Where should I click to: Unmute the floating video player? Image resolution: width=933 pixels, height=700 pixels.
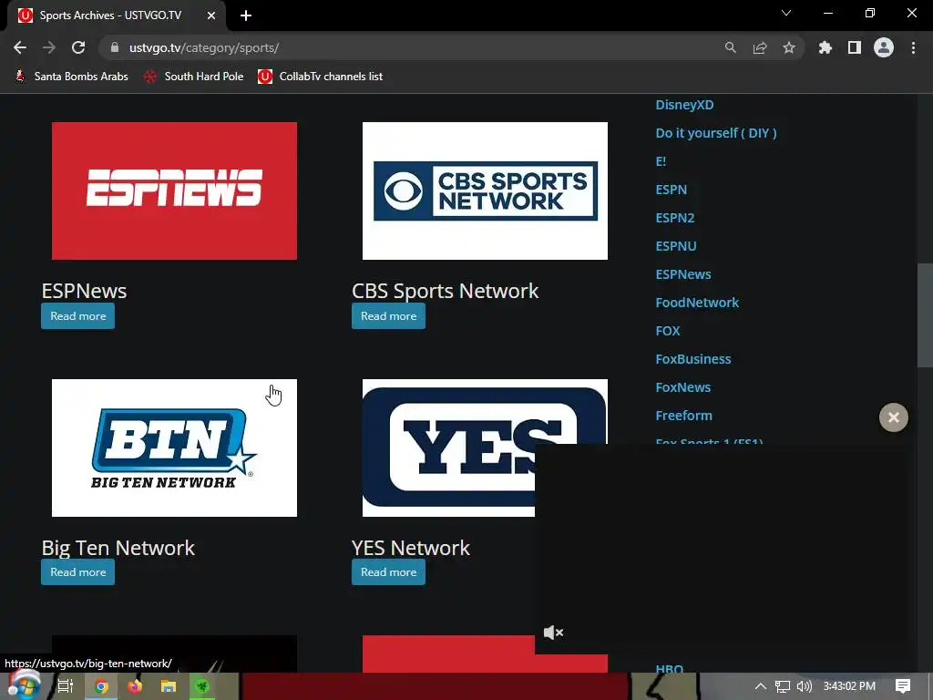pyautogui.click(x=553, y=633)
